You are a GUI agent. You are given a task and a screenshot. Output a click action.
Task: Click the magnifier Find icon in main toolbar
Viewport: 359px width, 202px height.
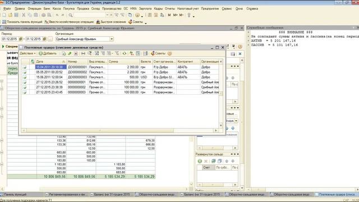pyautogui.click(x=71, y=15)
